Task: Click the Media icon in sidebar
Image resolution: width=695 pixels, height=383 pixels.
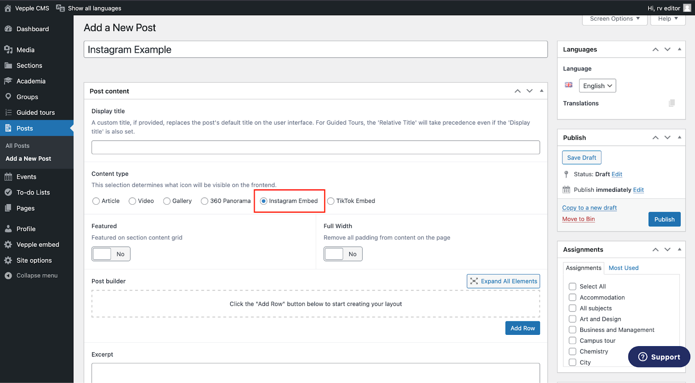Action: [8, 49]
